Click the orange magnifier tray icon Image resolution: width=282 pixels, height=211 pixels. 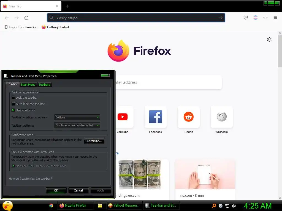[x=214, y=206]
